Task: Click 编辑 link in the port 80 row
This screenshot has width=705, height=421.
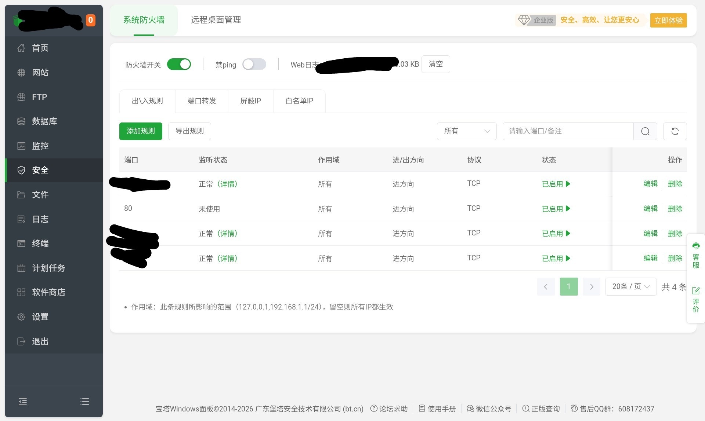Action: (x=650, y=209)
